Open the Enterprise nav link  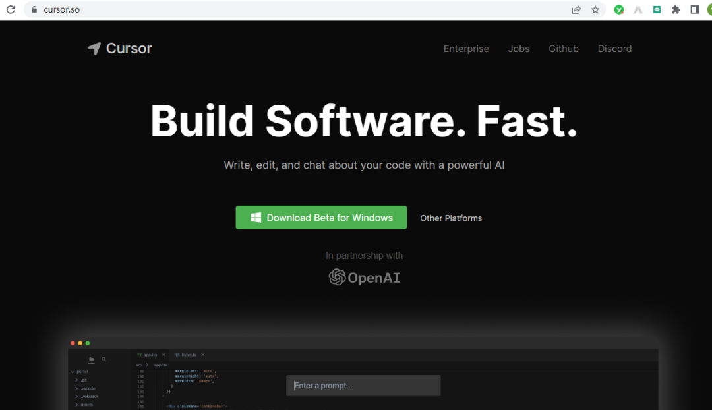click(466, 49)
